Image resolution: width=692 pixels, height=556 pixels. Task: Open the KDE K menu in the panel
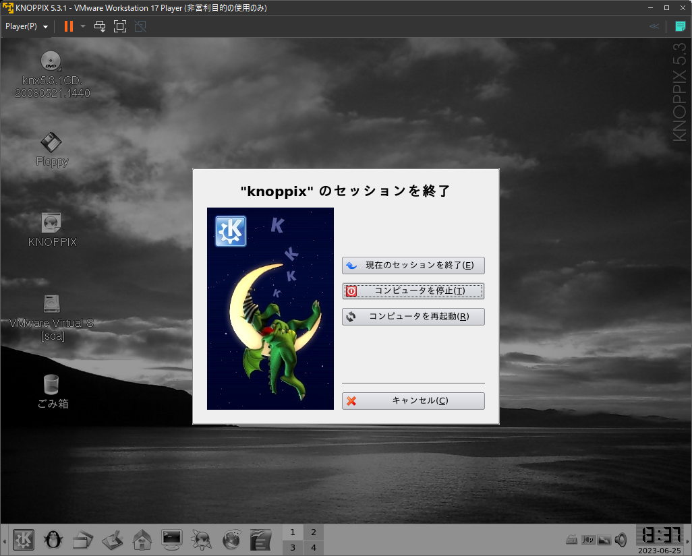[x=24, y=539]
